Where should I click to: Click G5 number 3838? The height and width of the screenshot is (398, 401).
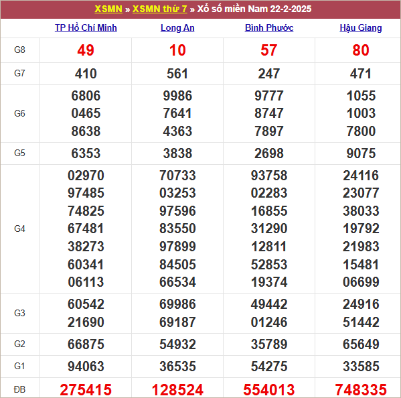(177, 153)
